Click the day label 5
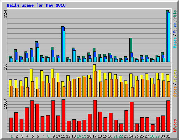 pos(33,136)
